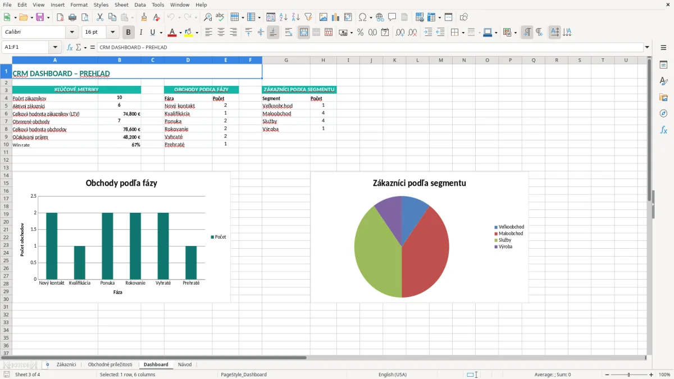Expand Background Color dropdown arrow

197,33
